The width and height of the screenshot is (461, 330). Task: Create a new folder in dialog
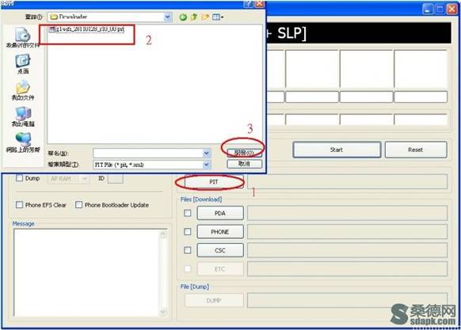(205, 17)
